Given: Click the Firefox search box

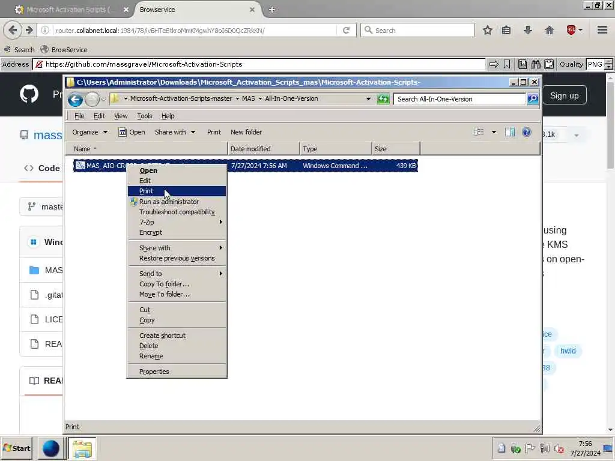Looking at the screenshot, I should (417, 30).
